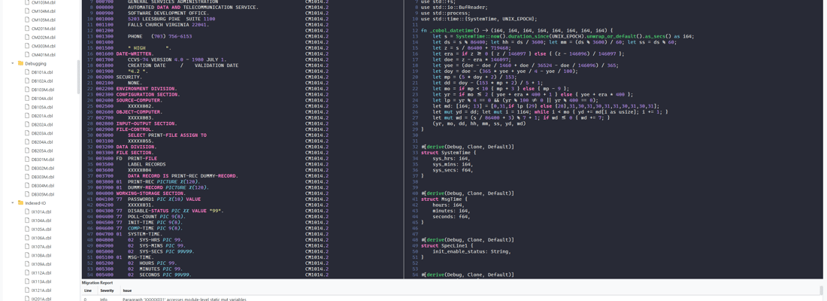Click the file icon next to IX108A.cbl

[x=28, y=256]
